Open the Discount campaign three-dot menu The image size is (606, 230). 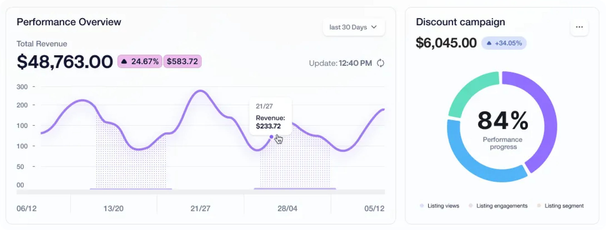point(579,27)
